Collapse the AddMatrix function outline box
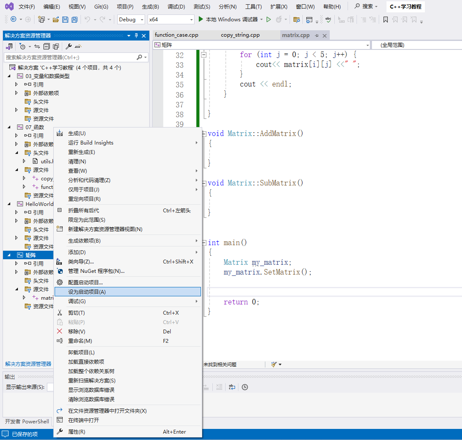The height and width of the screenshot is (440, 462). pyautogui.click(x=204, y=134)
